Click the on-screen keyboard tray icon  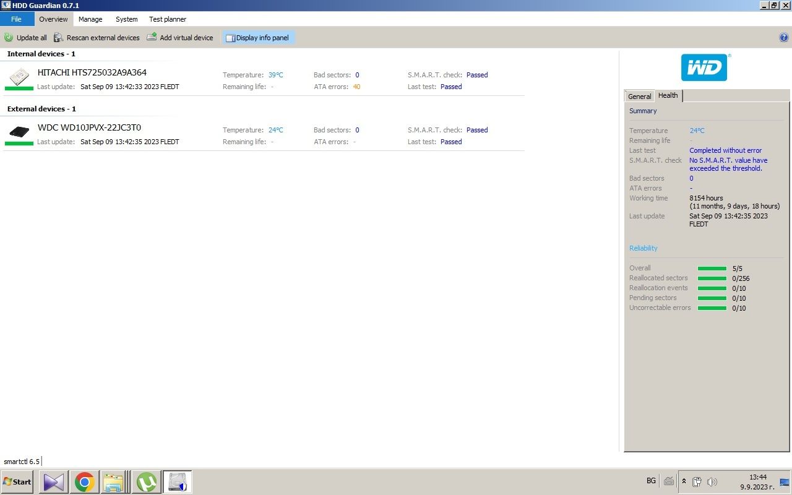pyautogui.click(x=669, y=481)
